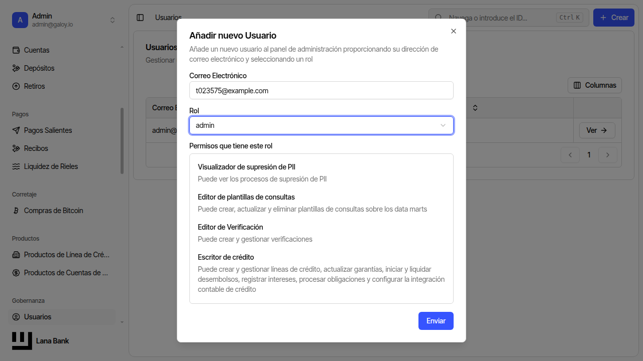This screenshot has width=643, height=361.
Task: Click the global search box in header
Action: coord(508,18)
